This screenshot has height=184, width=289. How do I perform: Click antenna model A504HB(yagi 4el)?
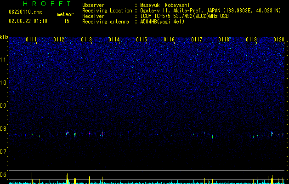coord(162,22)
